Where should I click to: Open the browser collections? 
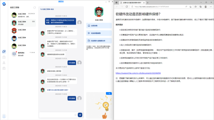pos(201,7)
